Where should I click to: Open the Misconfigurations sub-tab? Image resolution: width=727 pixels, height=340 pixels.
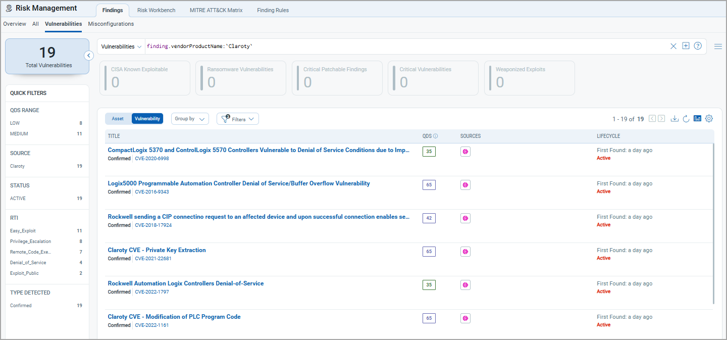coord(111,24)
